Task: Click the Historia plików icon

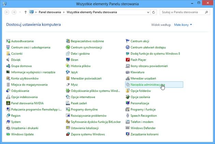Action: [x=68, y=66]
